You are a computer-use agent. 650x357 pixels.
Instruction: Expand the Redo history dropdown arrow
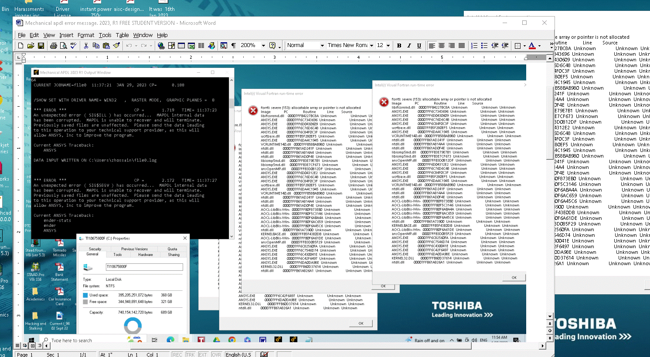pyautogui.click(x=151, y=45)
